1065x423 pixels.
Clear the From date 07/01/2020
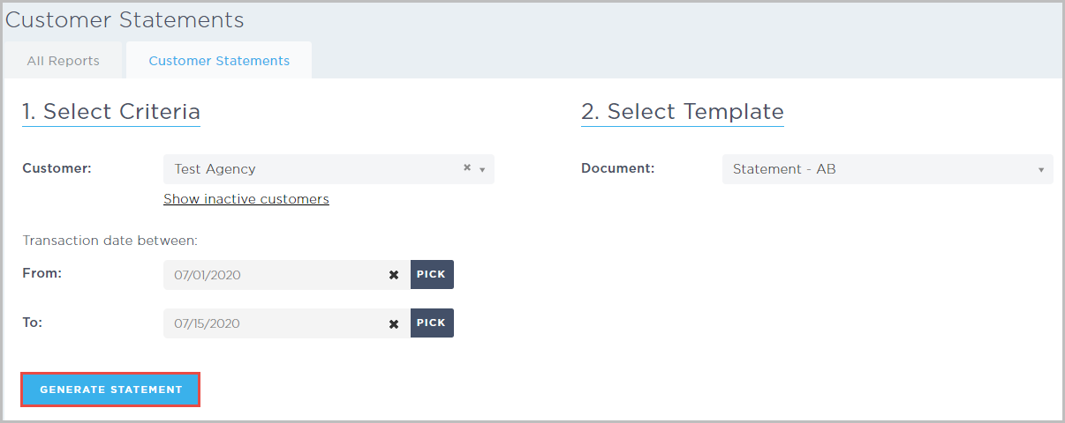click(x=394, y=275)
